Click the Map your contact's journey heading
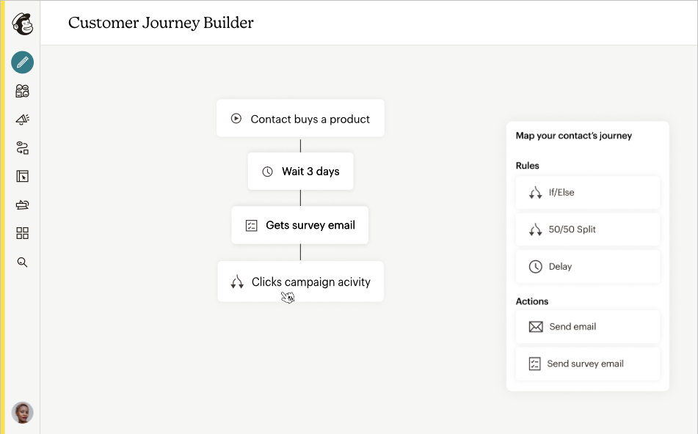 [573, 136]
